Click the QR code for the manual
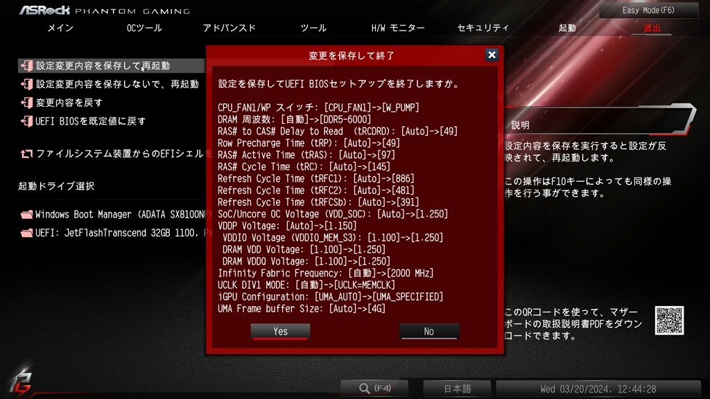710x399 pixels. pyautogui.click(x=669, y=321)
